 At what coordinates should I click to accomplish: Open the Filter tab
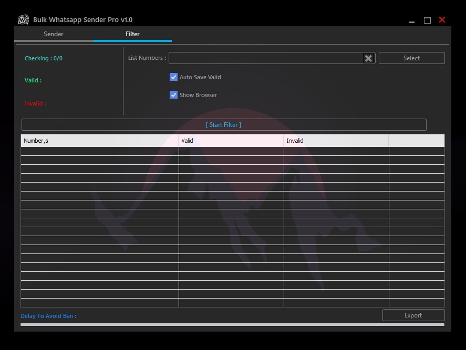(x=132, y=34)
